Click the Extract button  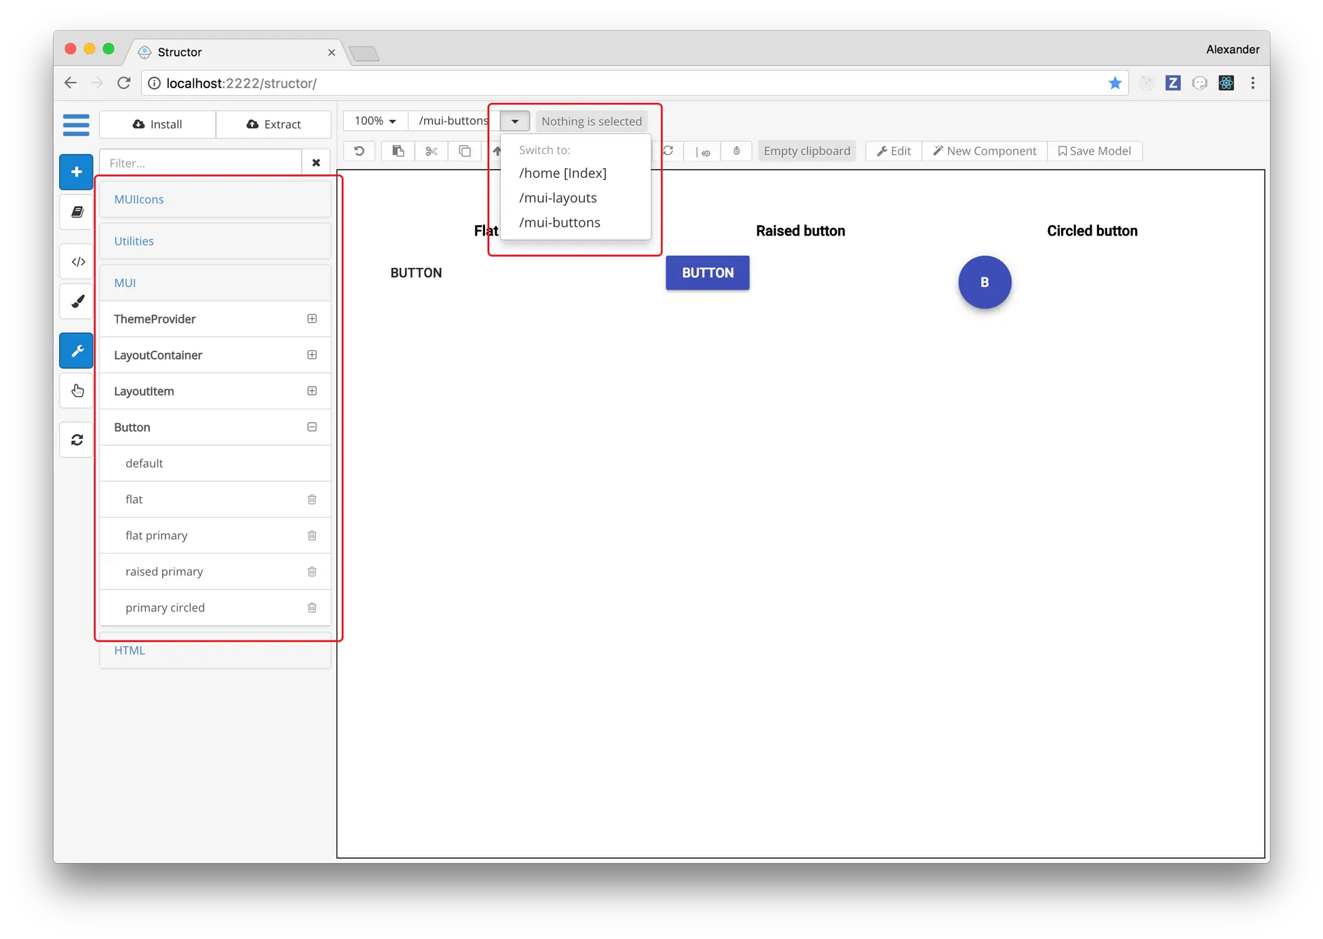[274, 124]
